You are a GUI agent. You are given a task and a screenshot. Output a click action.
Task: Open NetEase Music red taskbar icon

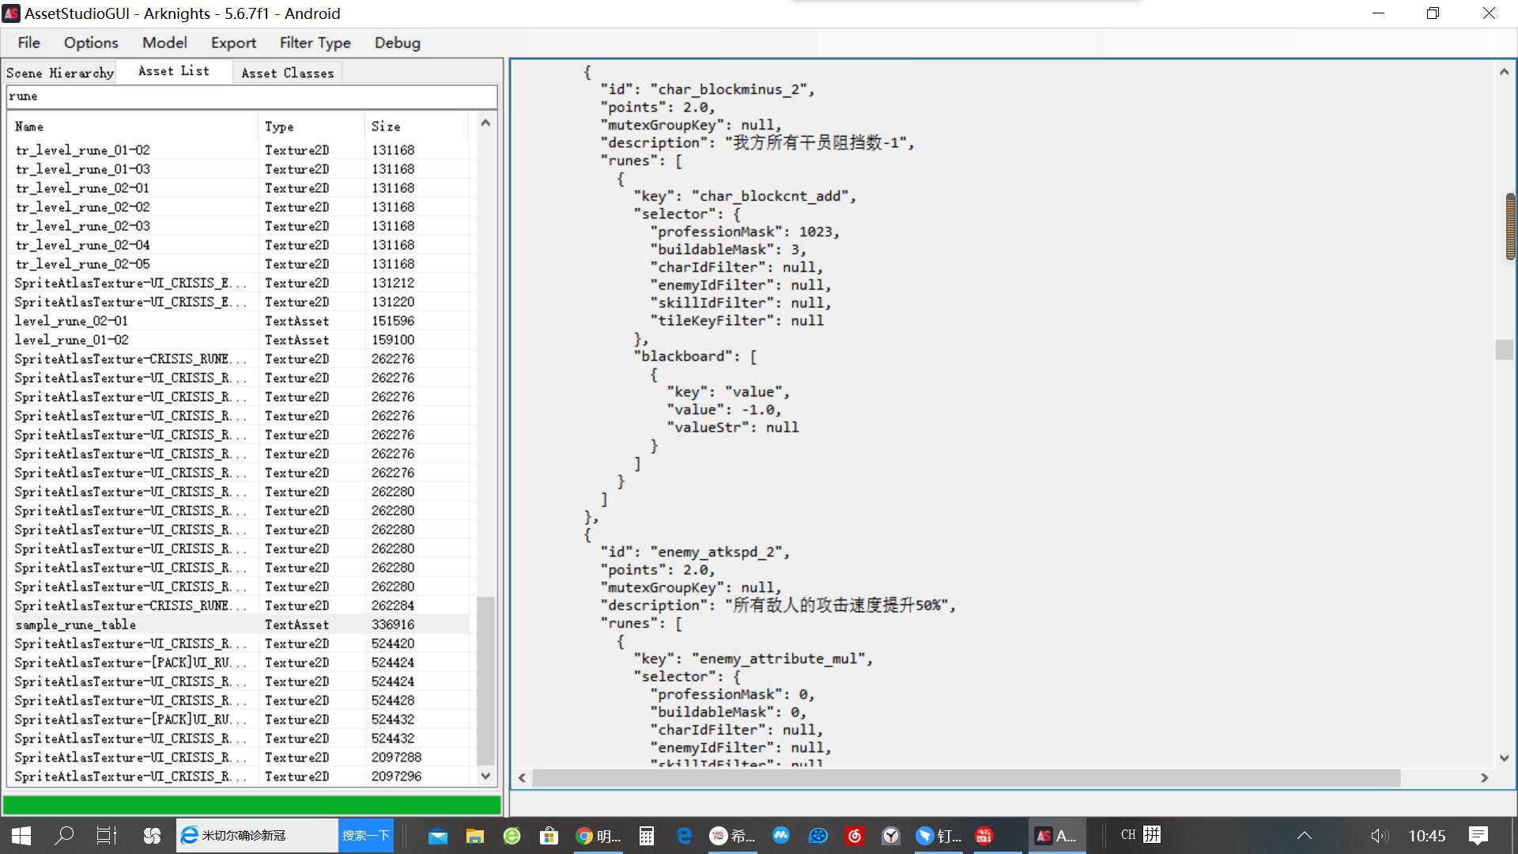pos(855,836)
